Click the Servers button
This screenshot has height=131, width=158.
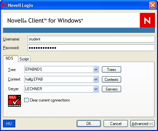[112, 89]
